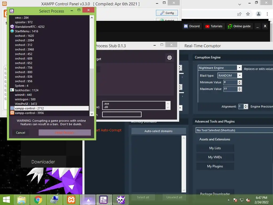273x205 pixels.
Task: Click the Maximum Value field
Action: pos(231,89)
